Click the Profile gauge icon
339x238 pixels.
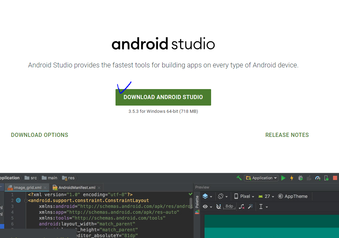click(x=318, y=178)
